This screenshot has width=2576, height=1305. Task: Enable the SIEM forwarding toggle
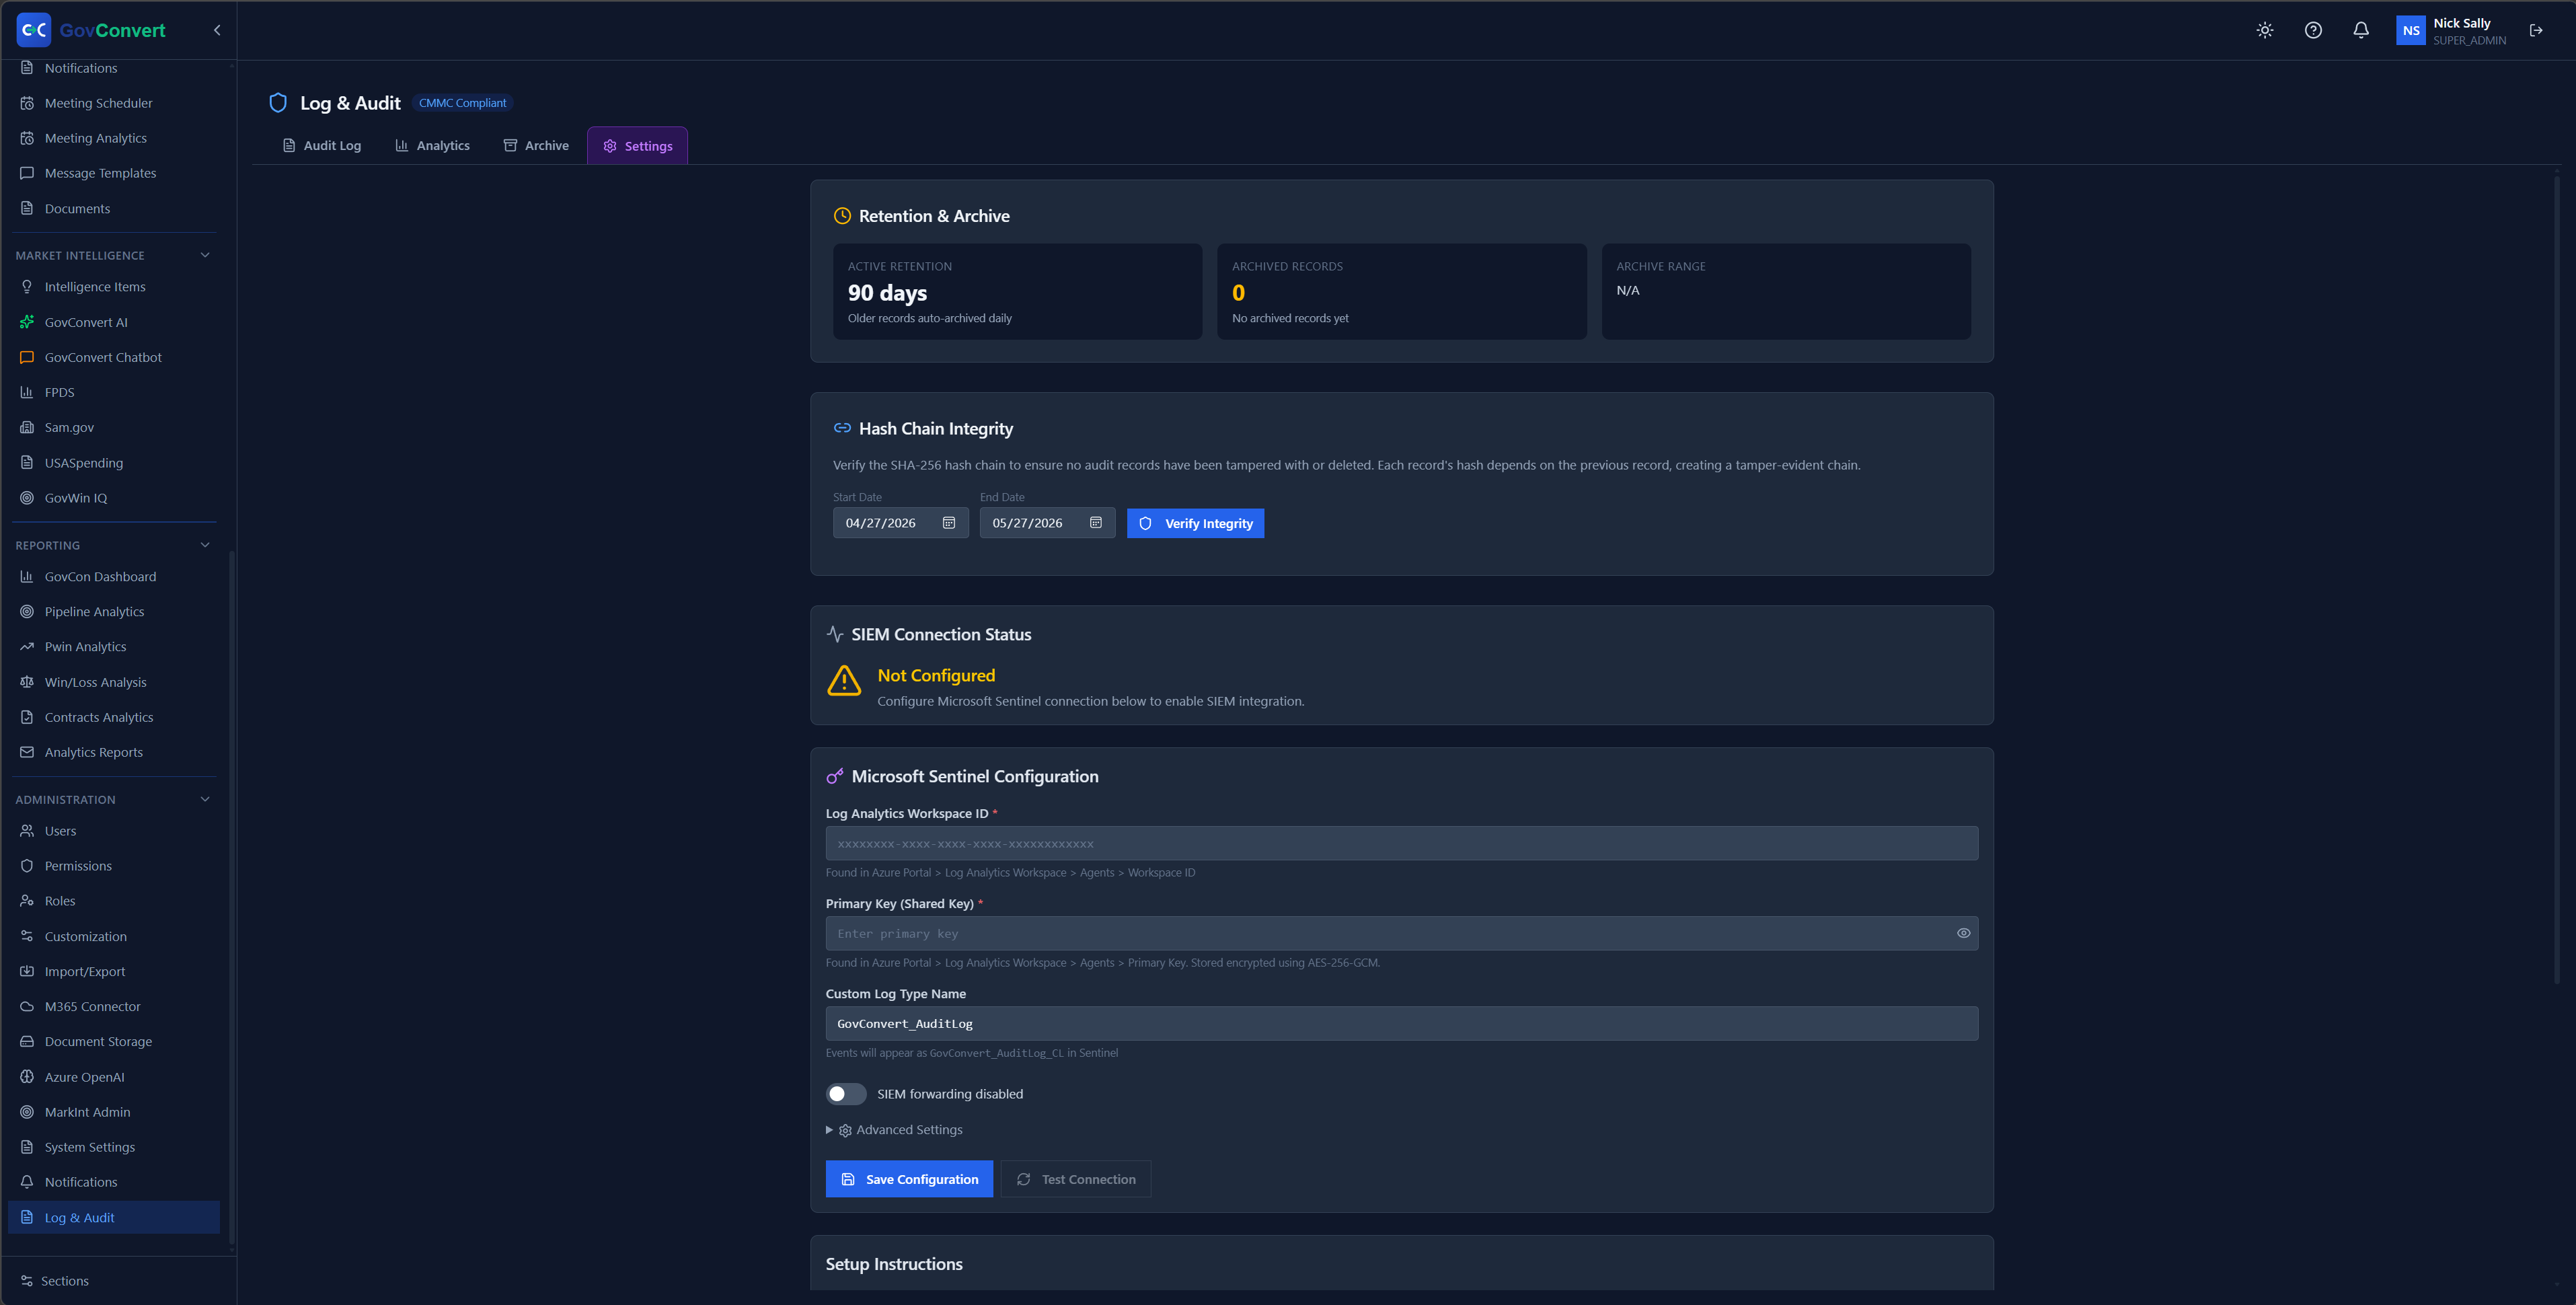click(x=846, y=1094)
